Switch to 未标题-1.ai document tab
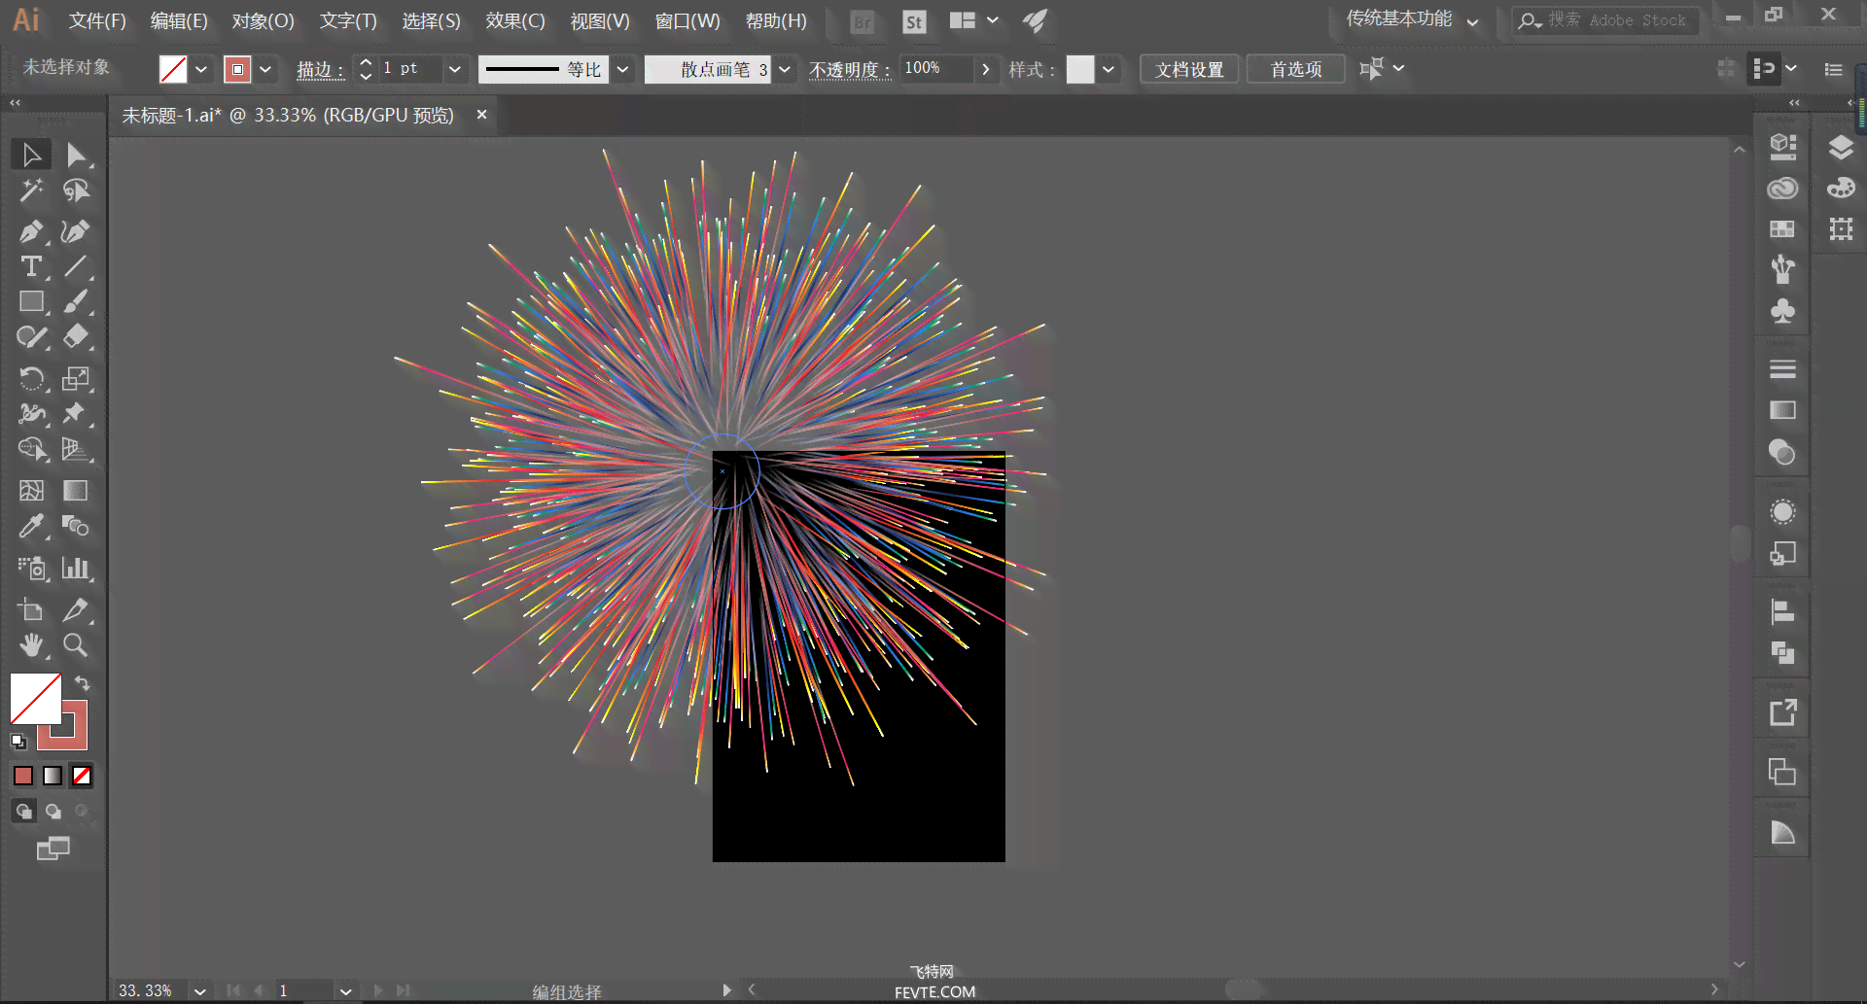Screen dimensions: 1867x1004 tap(288, 116)
